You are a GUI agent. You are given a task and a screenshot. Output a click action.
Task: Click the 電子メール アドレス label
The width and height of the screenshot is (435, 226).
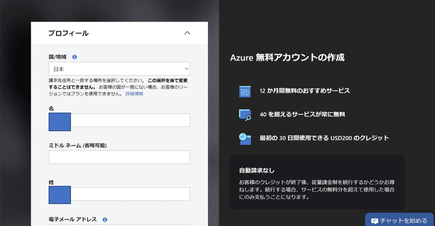point(73,219)
